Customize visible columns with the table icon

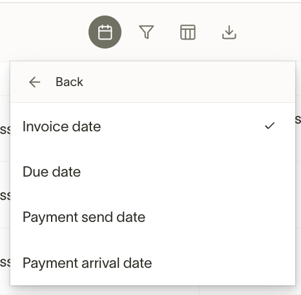tap(188, 32)
